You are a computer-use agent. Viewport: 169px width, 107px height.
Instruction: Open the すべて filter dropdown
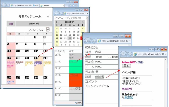(x=49, y=16)
